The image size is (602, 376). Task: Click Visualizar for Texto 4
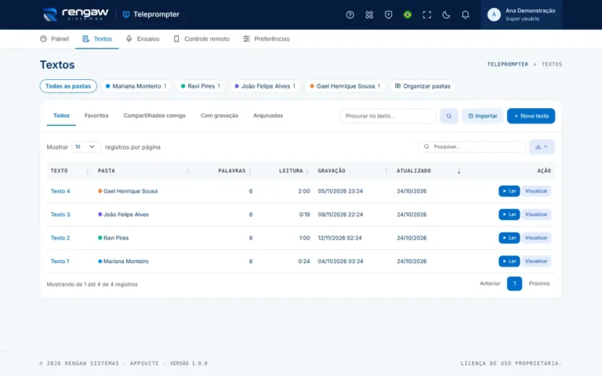click(x=536, y=191)
